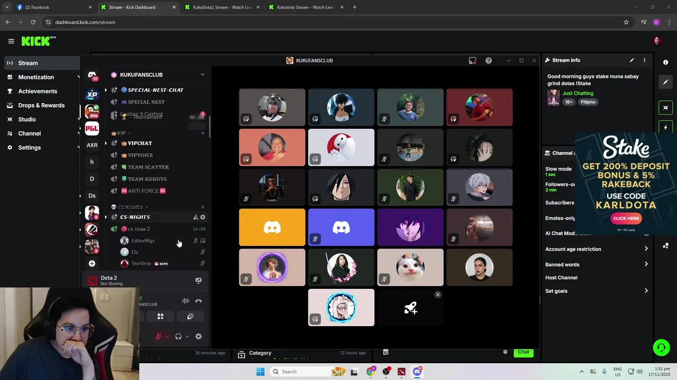Collapse the CS NIGHTS channel category
The height and width of the screenshot is (380, 677).
tap(130, 207)
